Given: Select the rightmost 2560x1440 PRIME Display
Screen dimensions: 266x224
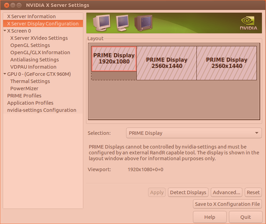Looking at the screenshot, I should [227, 63].
